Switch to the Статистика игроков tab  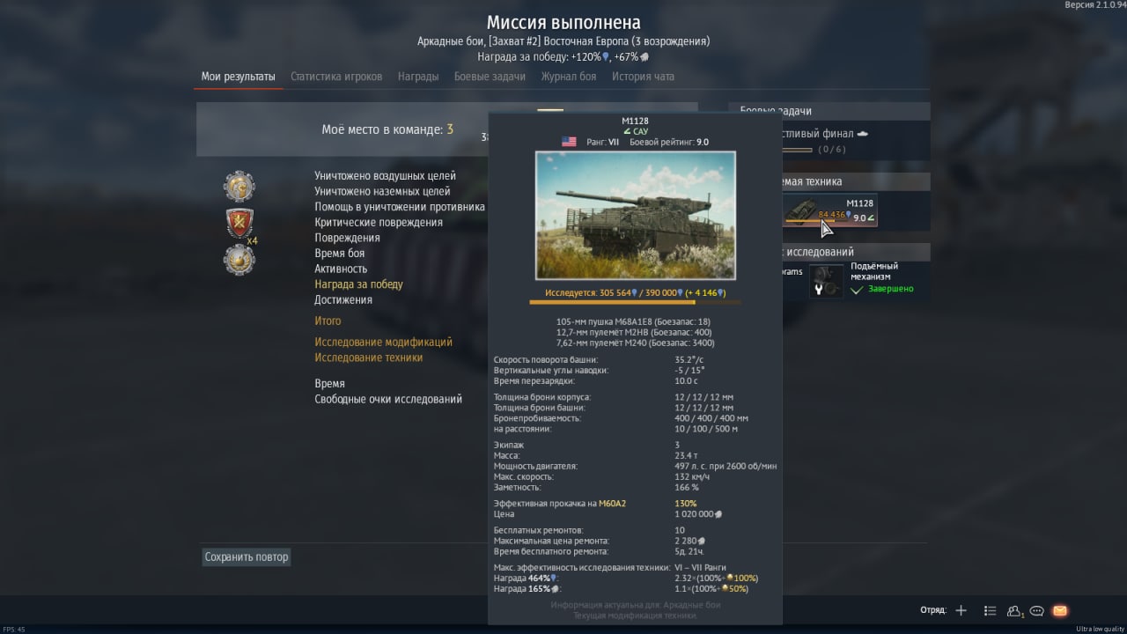(x=336, y=77)
